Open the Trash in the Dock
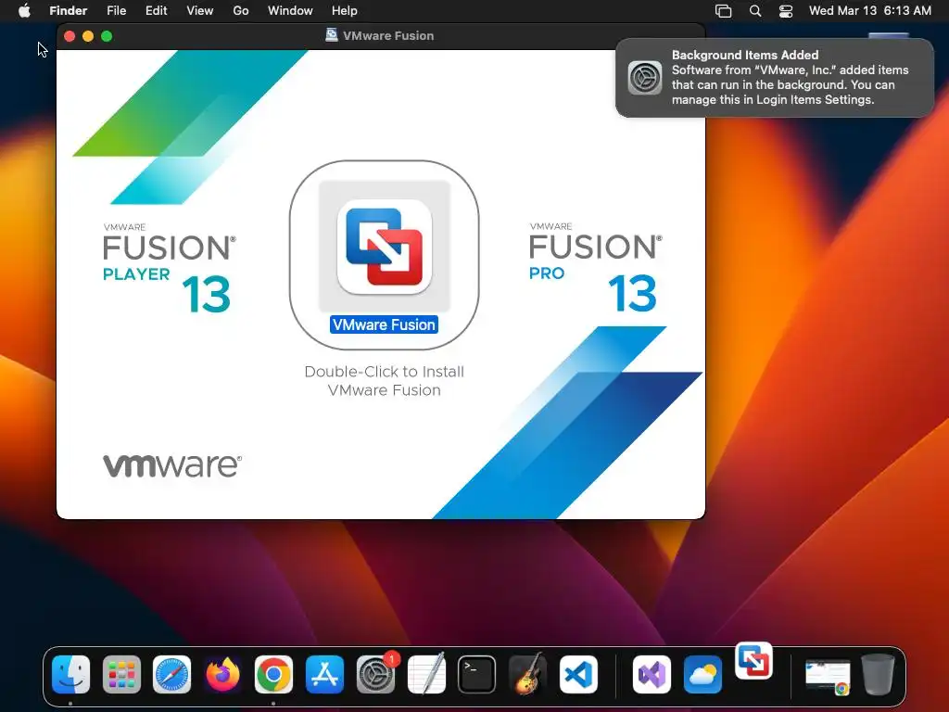This screenshot has height=712, width=949. click(x=878, y=674)
